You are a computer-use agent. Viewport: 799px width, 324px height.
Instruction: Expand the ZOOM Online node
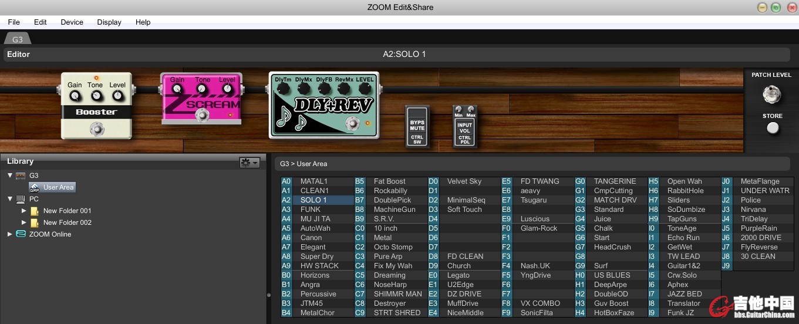coord(9,234)
